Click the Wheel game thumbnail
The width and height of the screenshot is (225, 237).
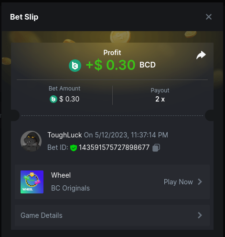pos(32,182)
